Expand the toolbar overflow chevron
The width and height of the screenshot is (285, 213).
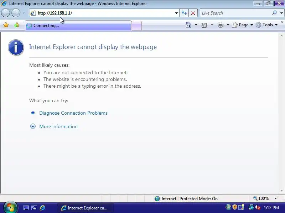pyautogui.click(x=282, y=22)
